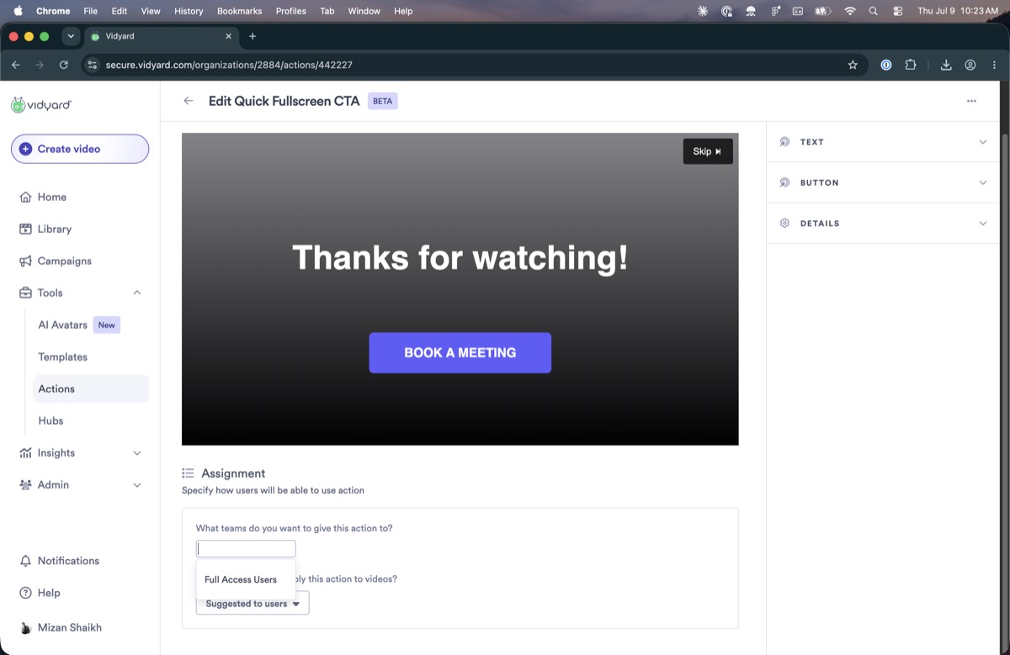Click the Tools briefcase icon

coord(25,293)
